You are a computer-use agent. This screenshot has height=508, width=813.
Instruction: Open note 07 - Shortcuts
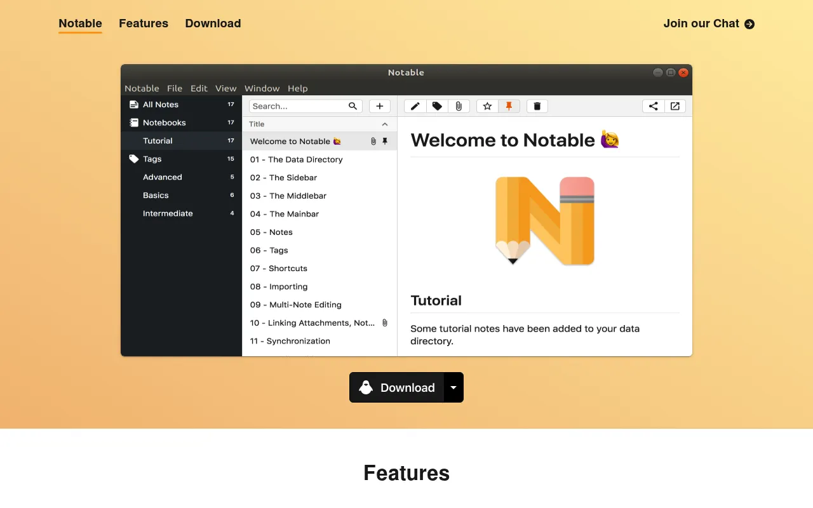pos(319,269)
